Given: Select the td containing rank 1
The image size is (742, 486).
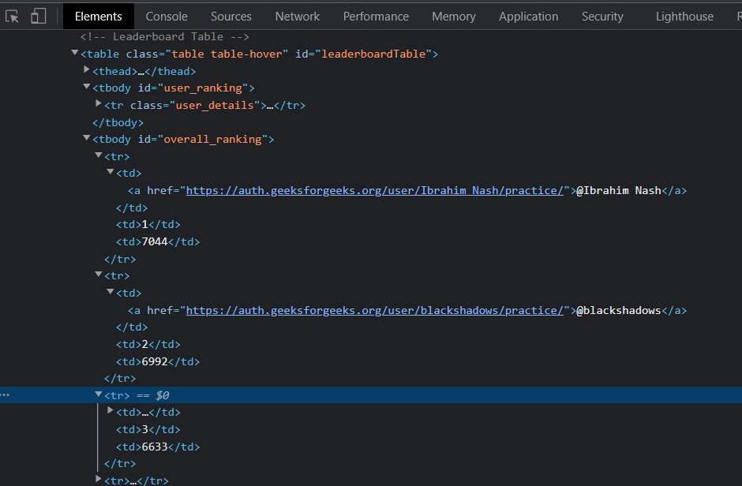Looking at the screenshot, I should click(x=148, y=225).
